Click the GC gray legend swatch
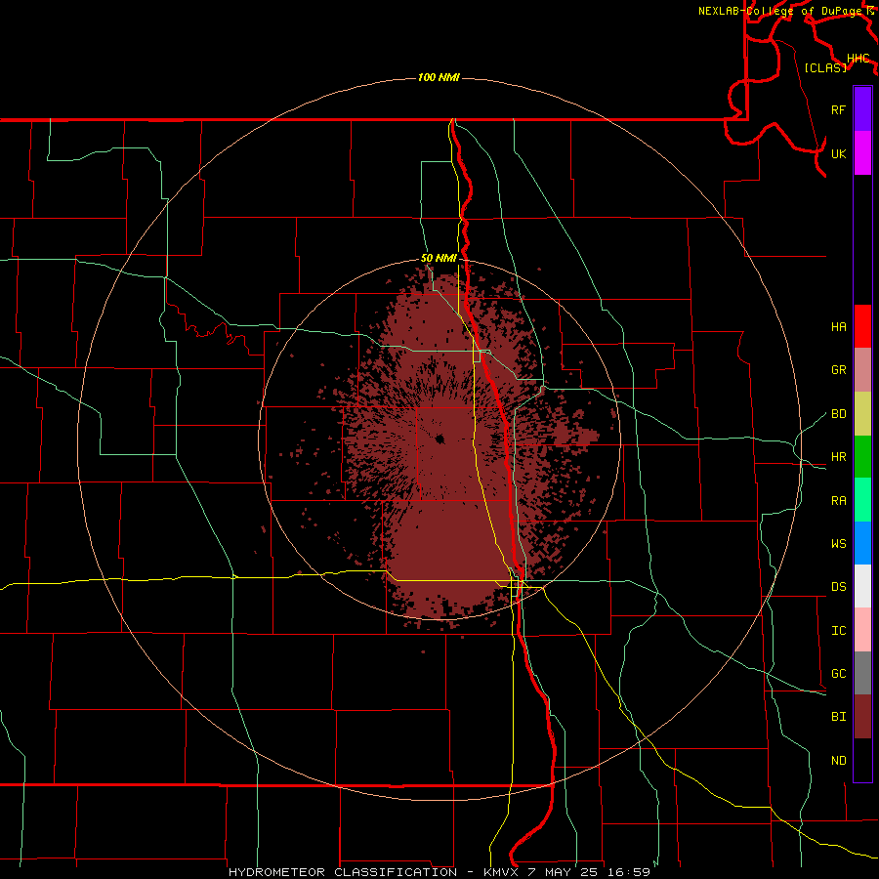The width and height of the screenshot is (879, 879). coord(862,673)
